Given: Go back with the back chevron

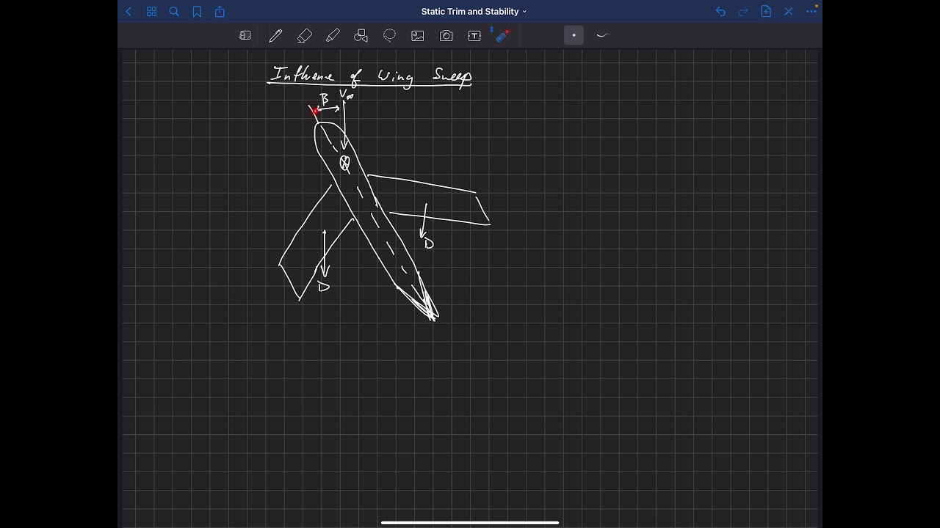Looking at the screenshot, I should click(129, 12).
